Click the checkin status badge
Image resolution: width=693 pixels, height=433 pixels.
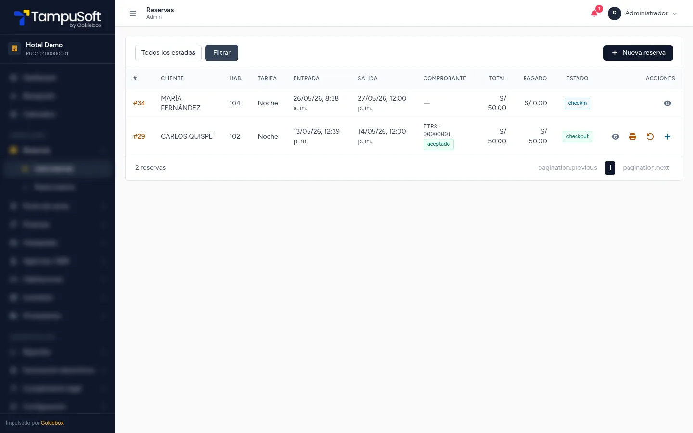click(577, 103)
